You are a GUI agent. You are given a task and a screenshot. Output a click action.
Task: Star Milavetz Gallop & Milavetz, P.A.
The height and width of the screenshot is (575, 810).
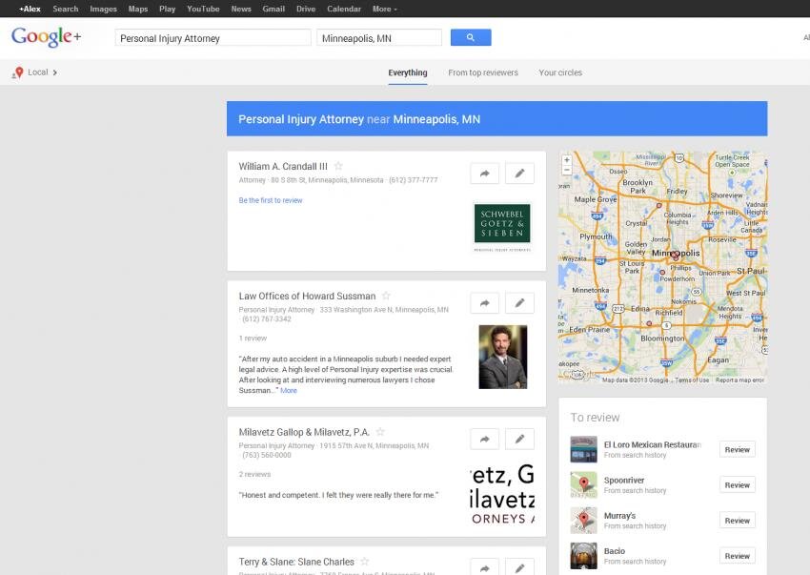(380, 432)
